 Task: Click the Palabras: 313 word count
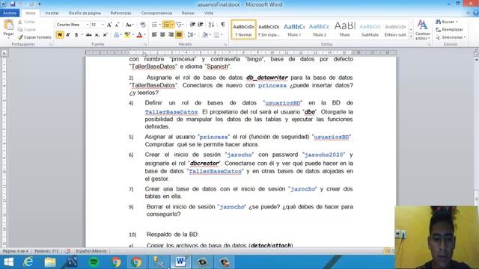click(46, 251)
